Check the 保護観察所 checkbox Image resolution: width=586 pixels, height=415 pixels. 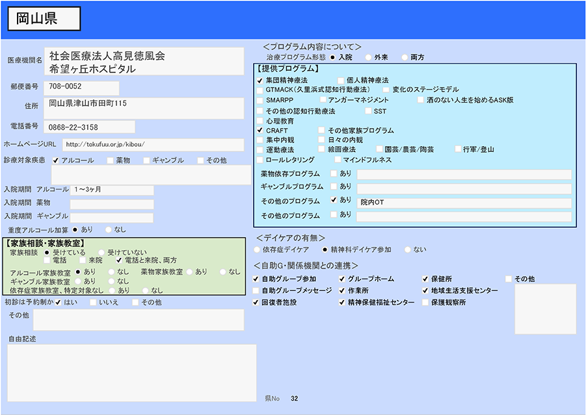pyautogui.click(x=425, y=303)
